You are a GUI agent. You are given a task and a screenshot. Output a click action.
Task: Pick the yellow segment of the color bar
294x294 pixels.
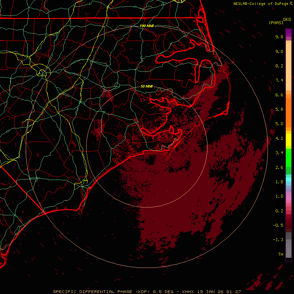[288, 140]
